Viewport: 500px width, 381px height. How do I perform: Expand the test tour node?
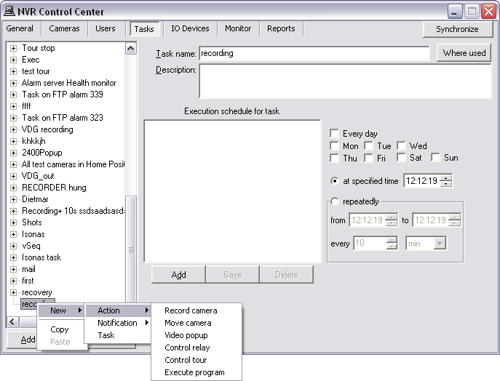[13, 71]
